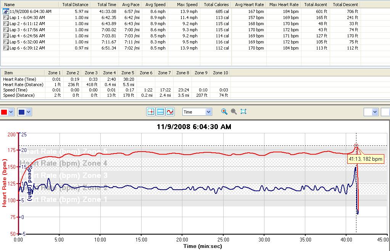
Task: Click the Lap 2 row icon
Action: [x=6, y=24]
